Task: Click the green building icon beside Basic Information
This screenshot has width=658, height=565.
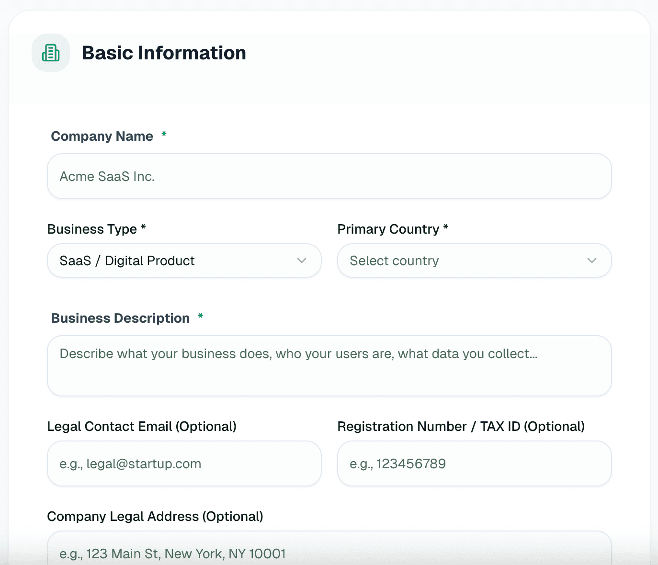Action: [50, 53]
